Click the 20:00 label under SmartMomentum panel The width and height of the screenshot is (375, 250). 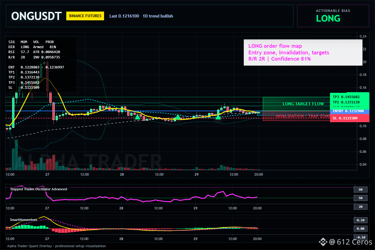click(257, 239)
